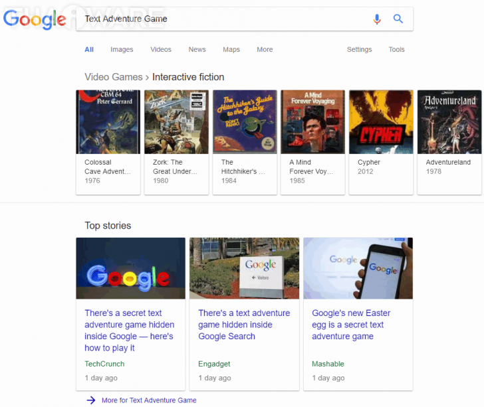Click the year 1978 under Adventureland
The width and height of the screenshot is (484, 407).
(433, 171)
